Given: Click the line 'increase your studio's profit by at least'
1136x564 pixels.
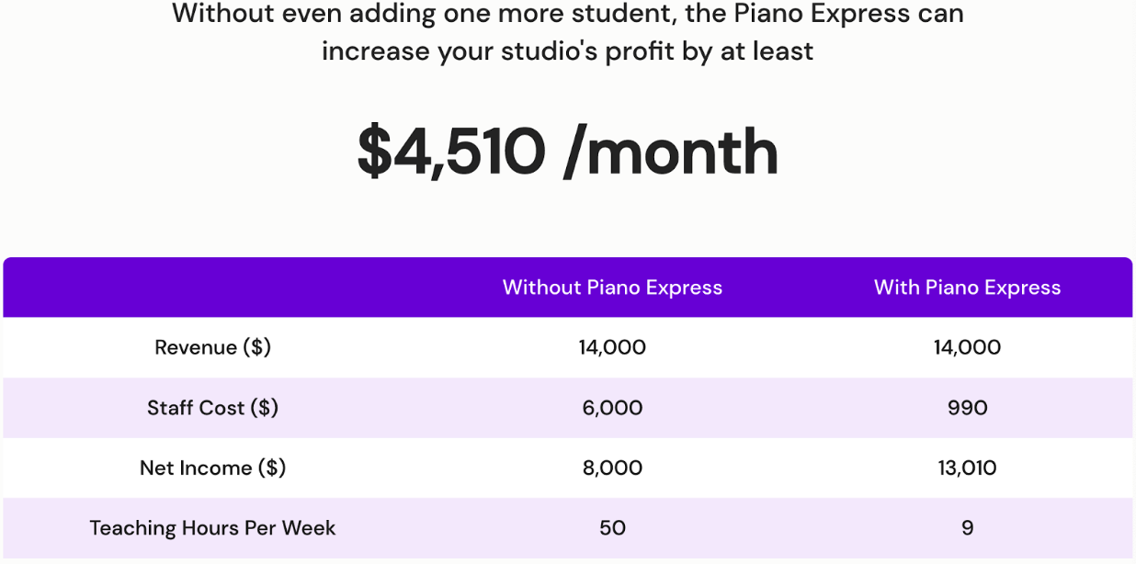Looking at the screenshot, I should point(567,51).
